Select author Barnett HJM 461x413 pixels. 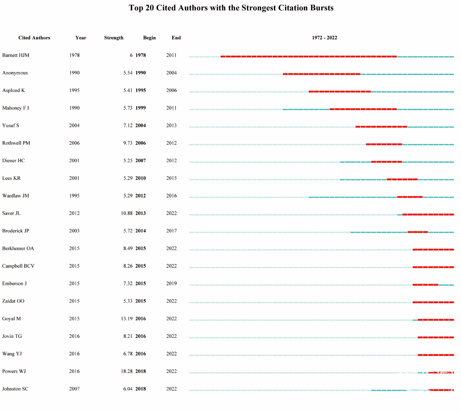16,55
